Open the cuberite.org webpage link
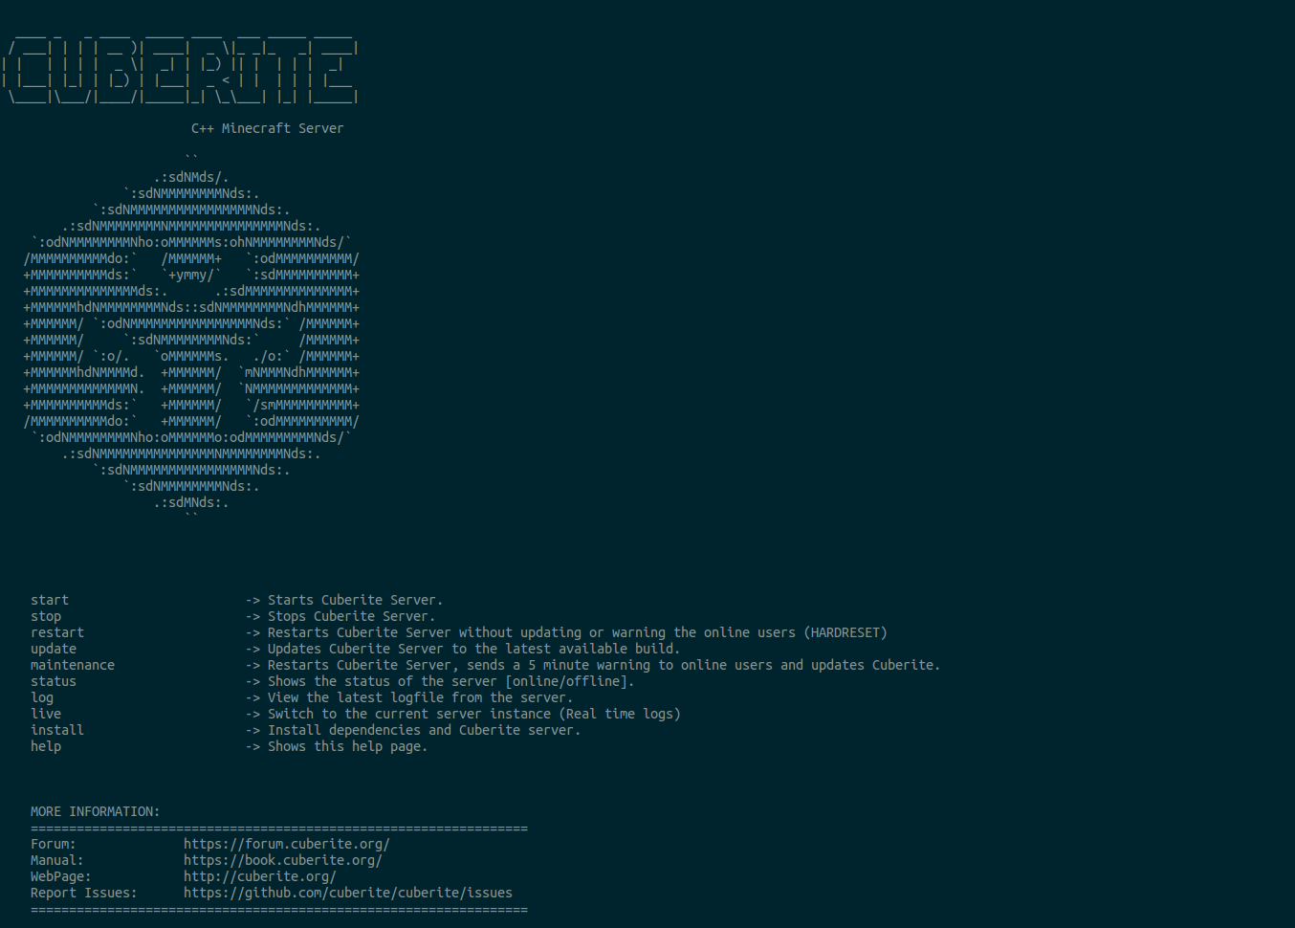This screenshot has width=1295, height=928. [259, 876]
